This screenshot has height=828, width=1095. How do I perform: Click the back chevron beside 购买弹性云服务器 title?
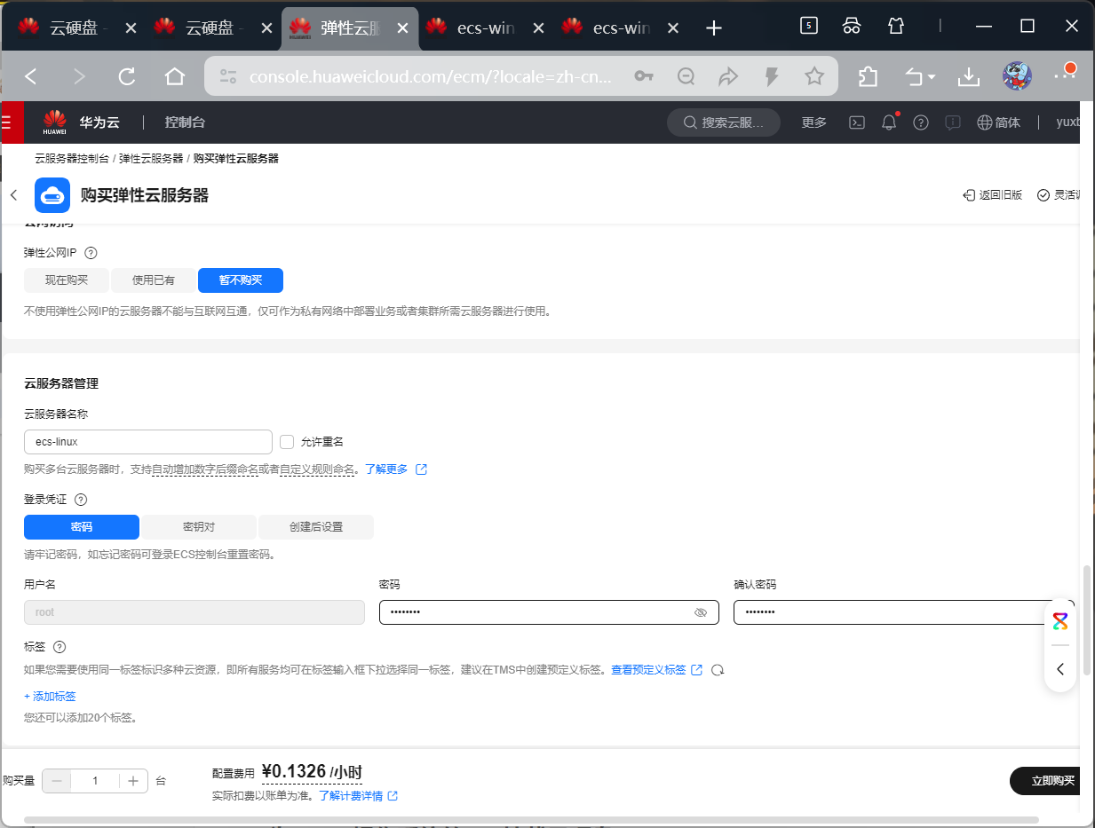13,194
